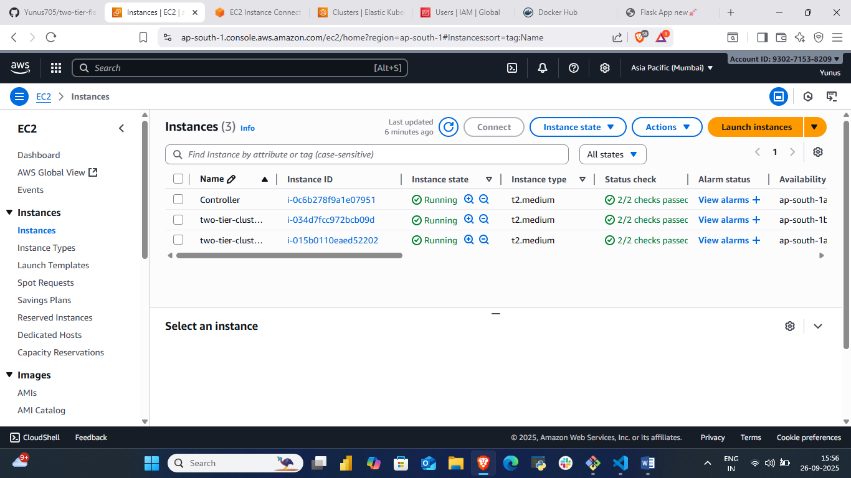
Task: Tick checkbox for instance i-034d7fcc972bcb09d
Action: pos(178,220)
